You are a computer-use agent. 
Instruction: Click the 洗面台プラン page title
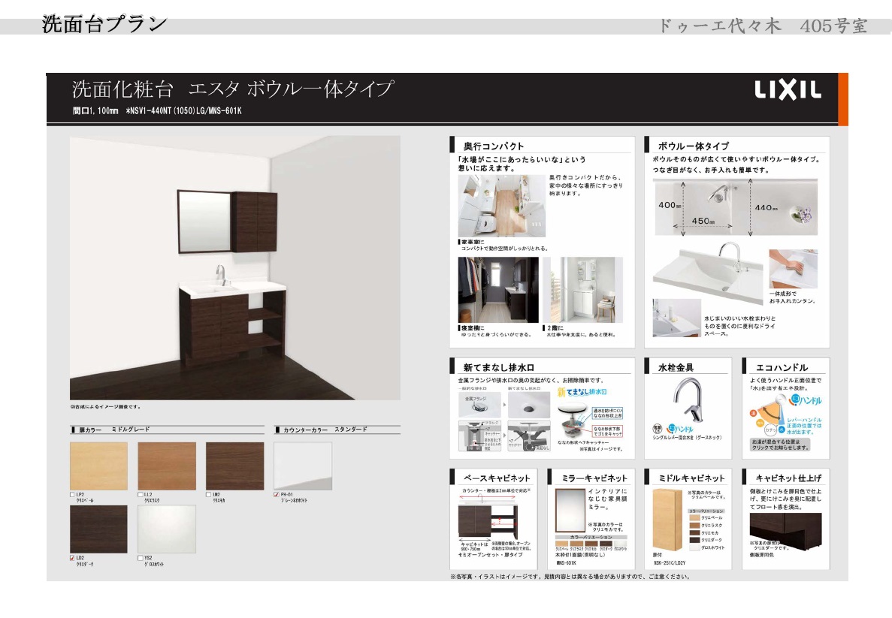click(104, 25)
